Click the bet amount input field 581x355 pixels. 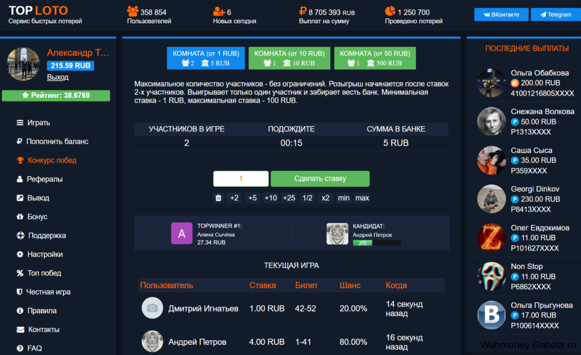[241, 178]
